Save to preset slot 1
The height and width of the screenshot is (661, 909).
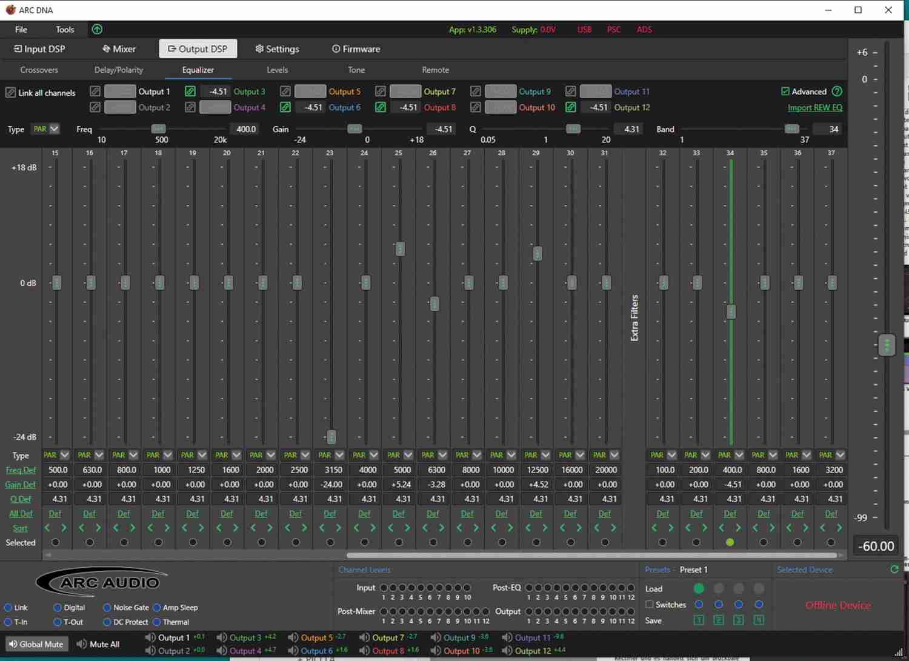click(699, 620)
